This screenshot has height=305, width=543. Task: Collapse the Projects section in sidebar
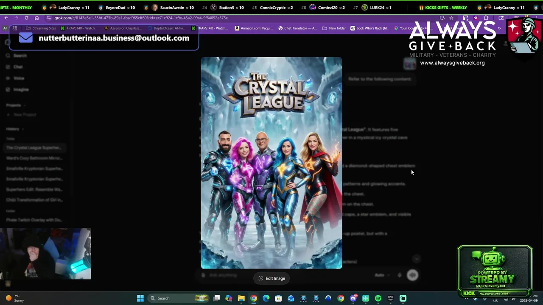pos(16,105)
